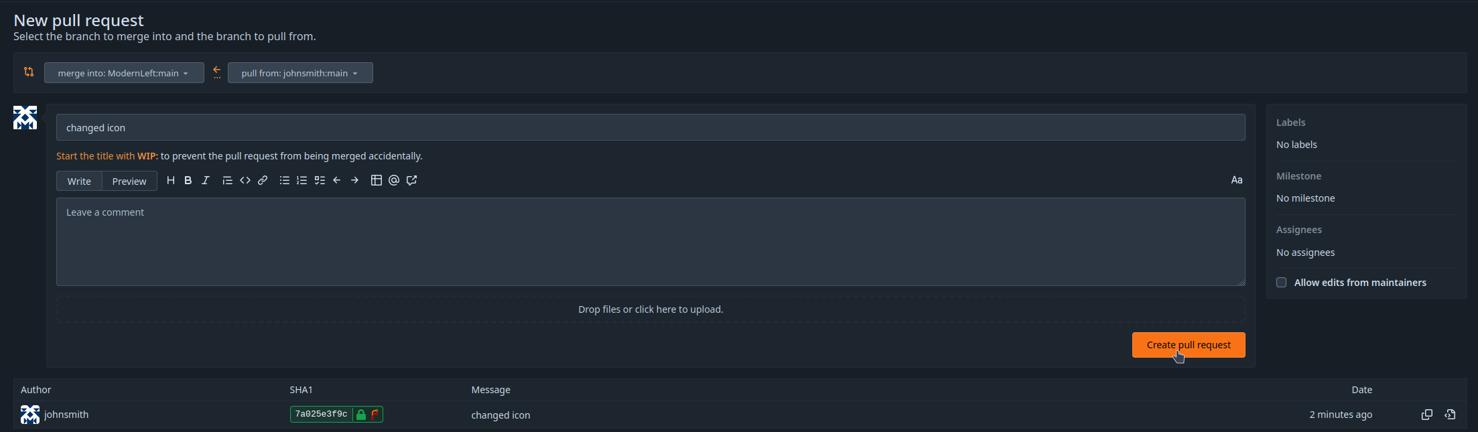Mention a user with the @ icon
Image resolution: width=1478 pixels, height=432 pixels.
(x=394, y=180)
